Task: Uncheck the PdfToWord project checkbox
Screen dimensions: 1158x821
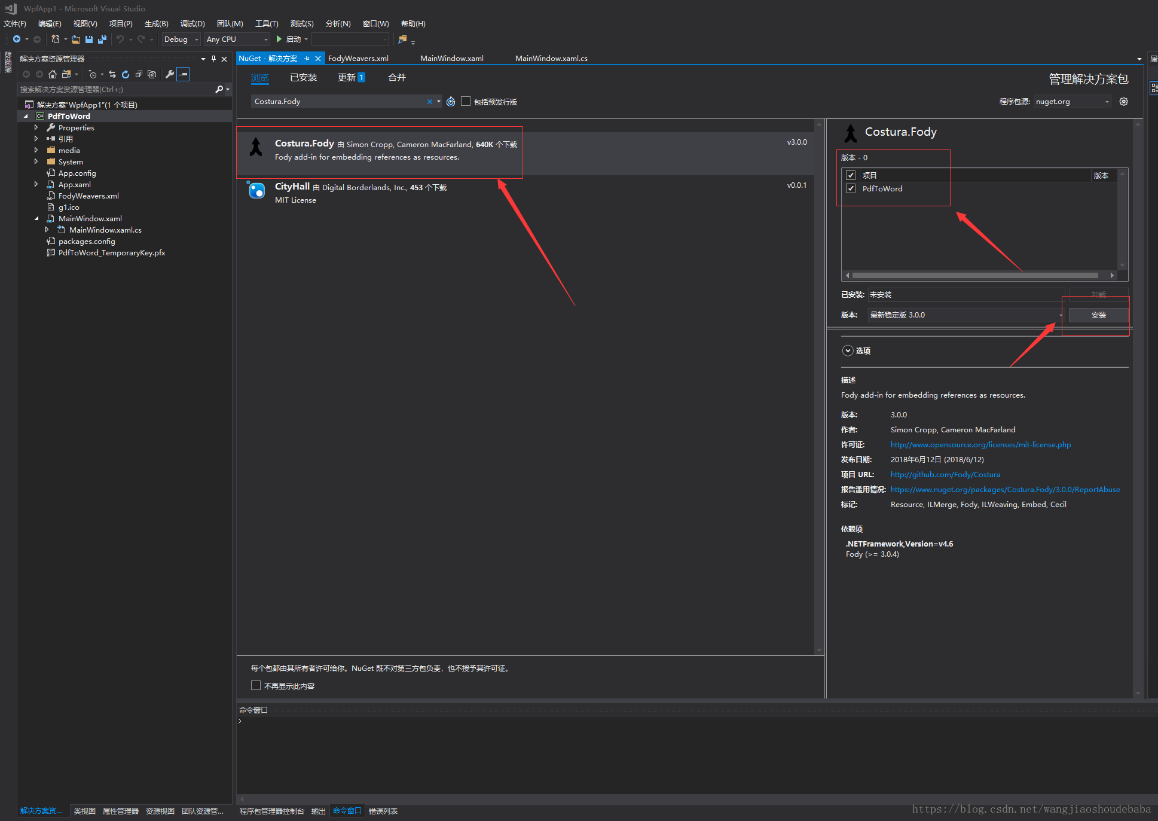Action: 851,188
